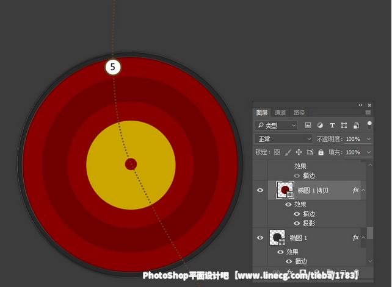Image resolution: width=392 pixels, height=287 pixels.
Task: Open layer style fx menu at panel bottom
Action: pos(289,272)
